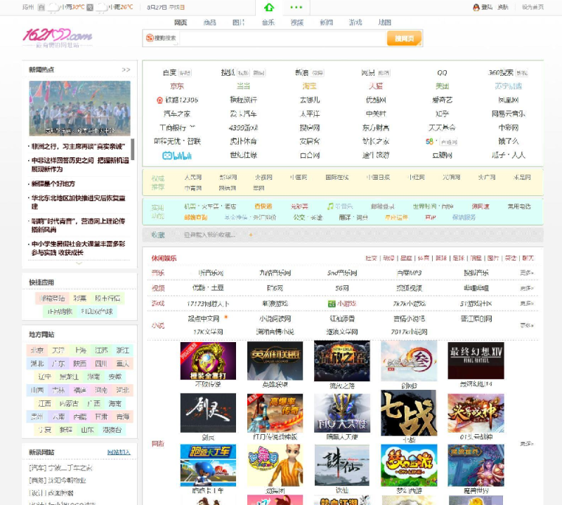Switch to the 地图 search tab
This screenshot has width=562, height=505.
click(x=384, y=22)
